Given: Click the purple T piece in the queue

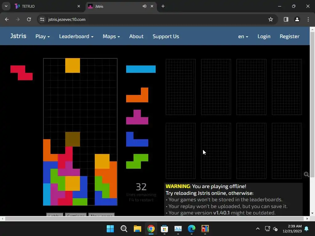Looking at the screenshot, I should 137,117.
